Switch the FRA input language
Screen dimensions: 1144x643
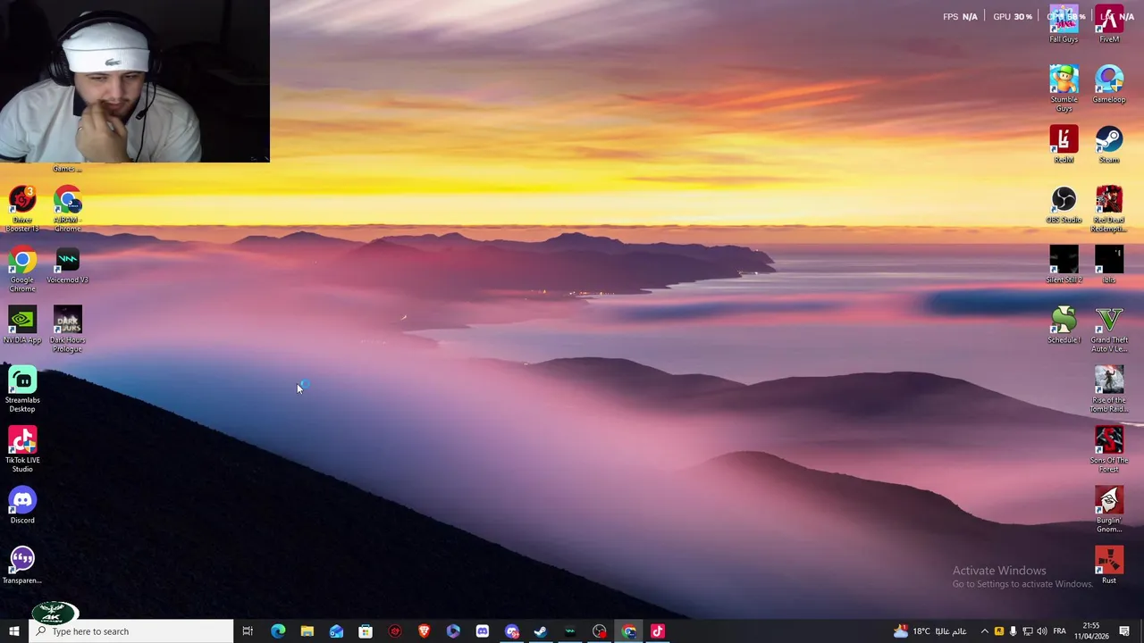1060,631
